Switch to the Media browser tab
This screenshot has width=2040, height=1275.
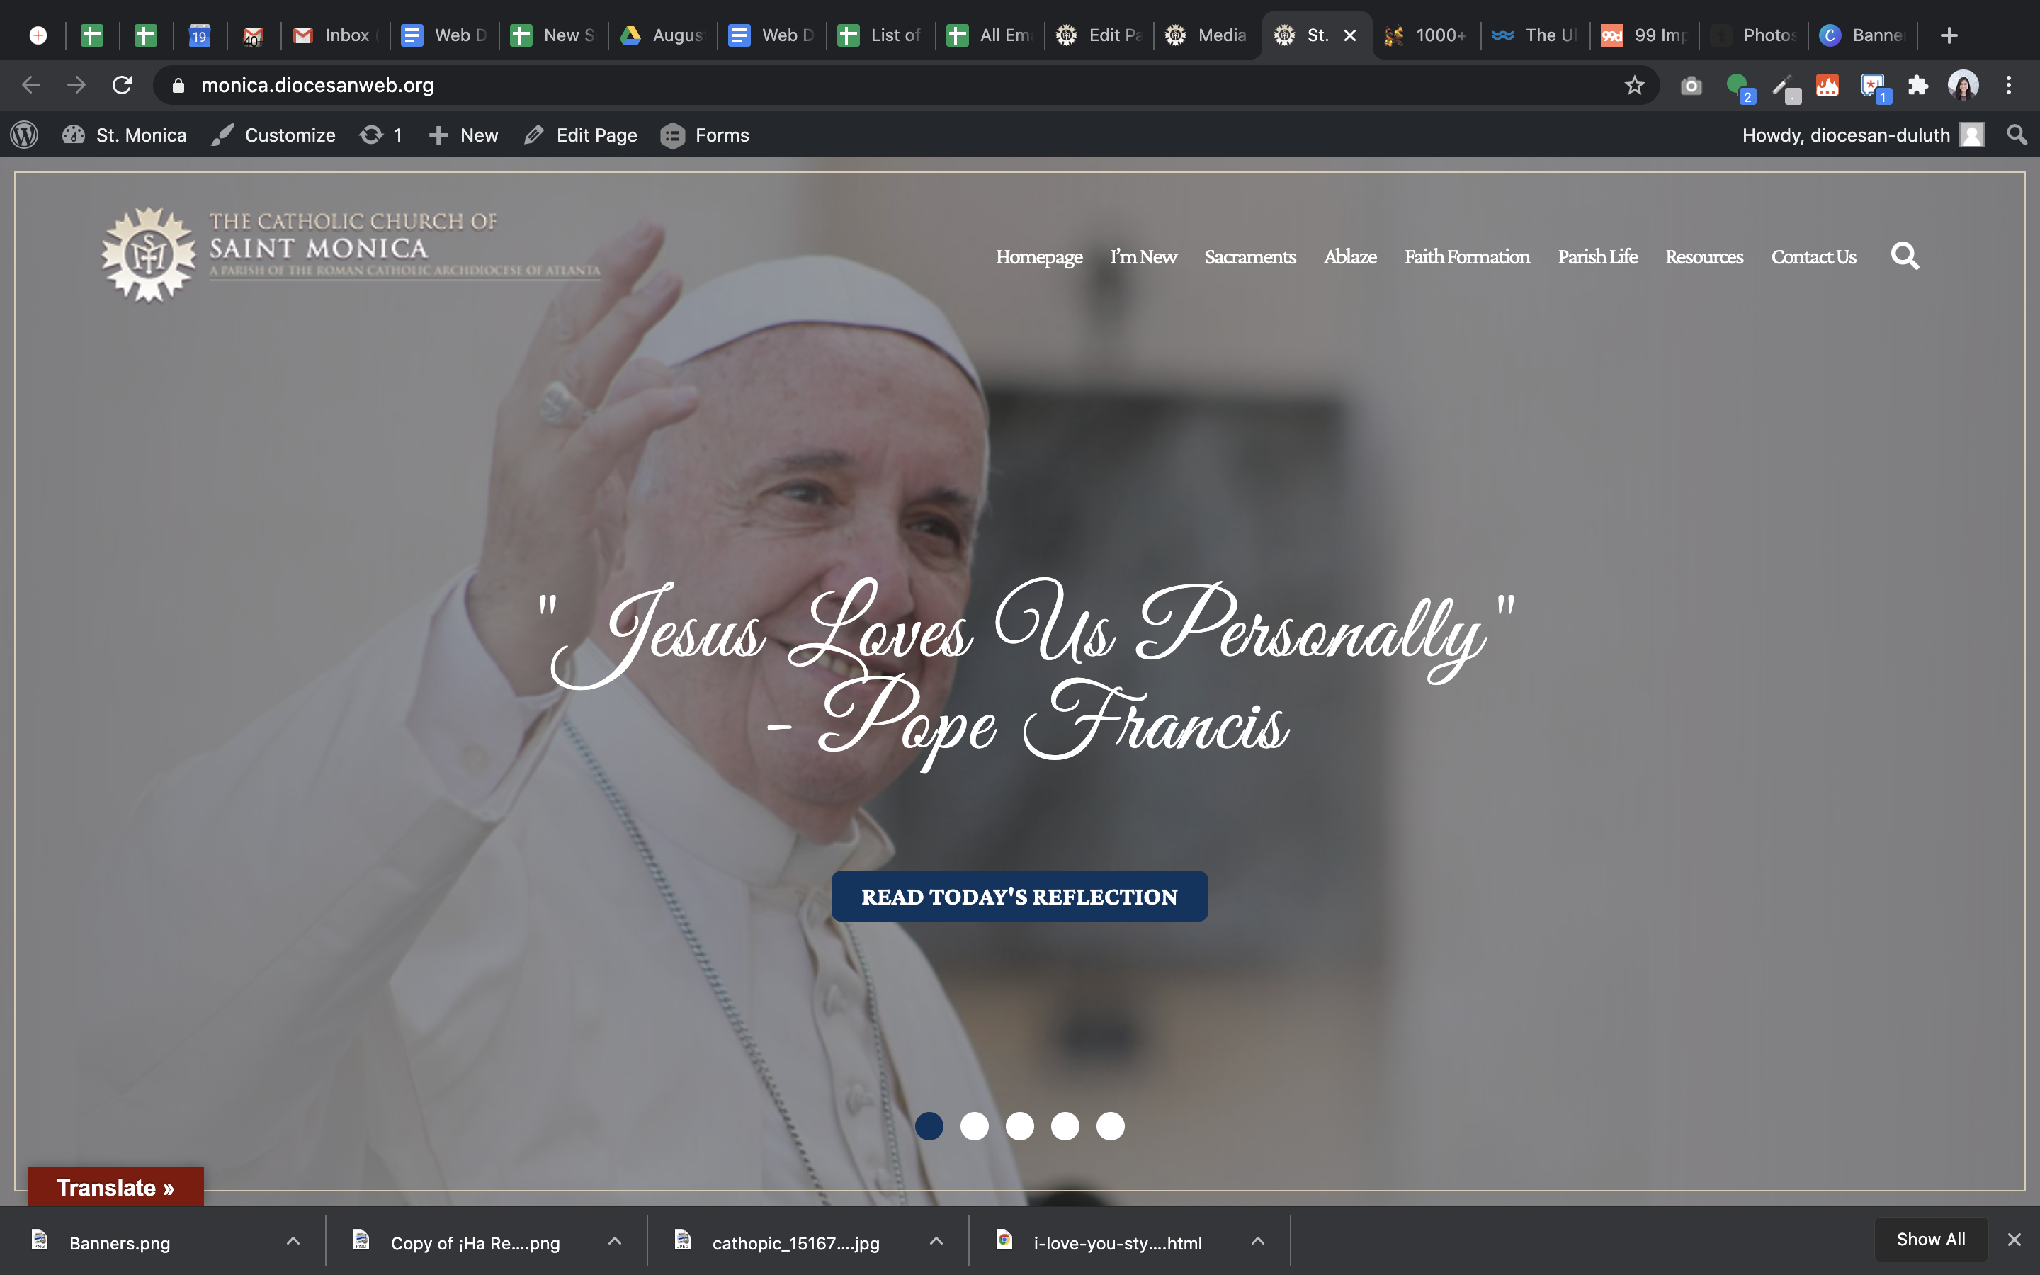pos(1208,35)
